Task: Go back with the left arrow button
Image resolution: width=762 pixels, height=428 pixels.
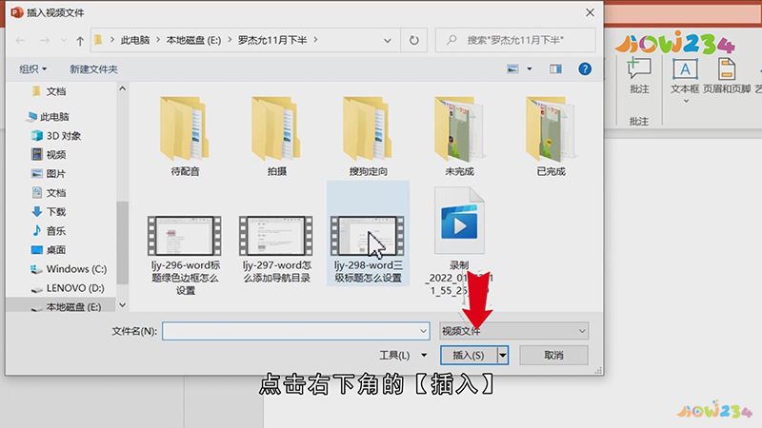Action: (20, 41)
